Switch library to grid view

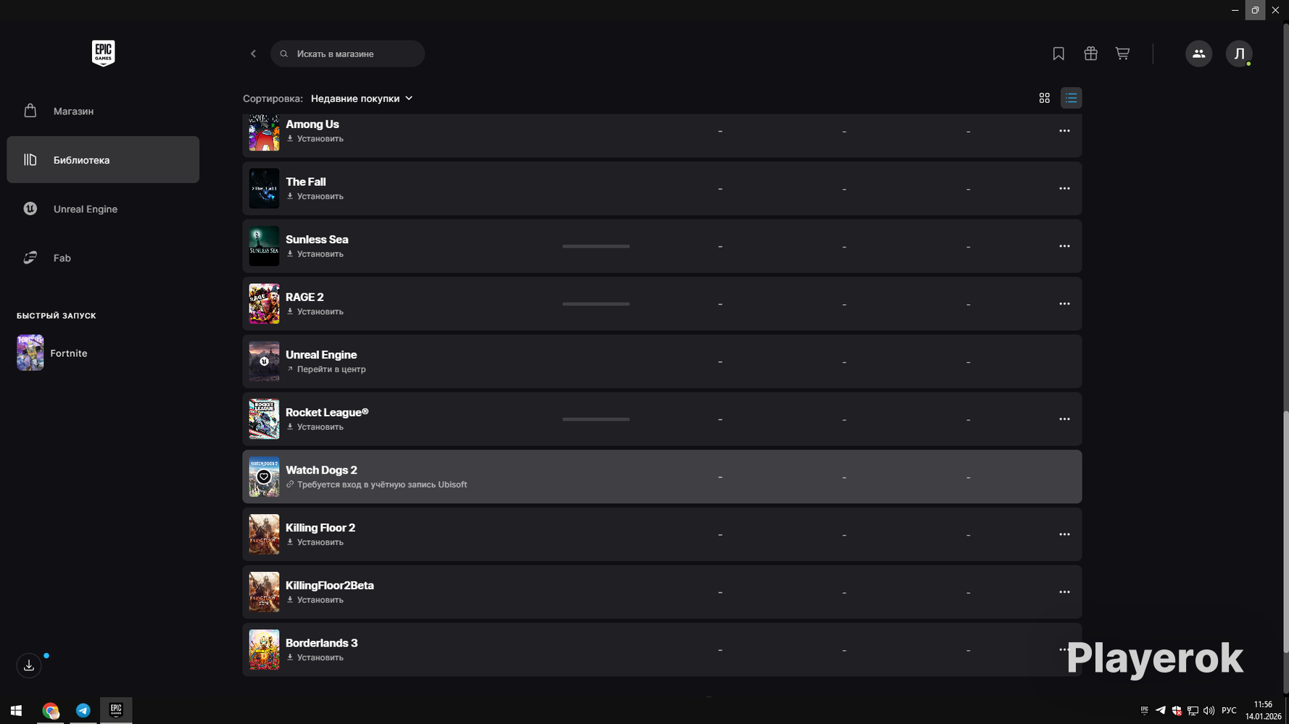click(x=1045, y=98)
